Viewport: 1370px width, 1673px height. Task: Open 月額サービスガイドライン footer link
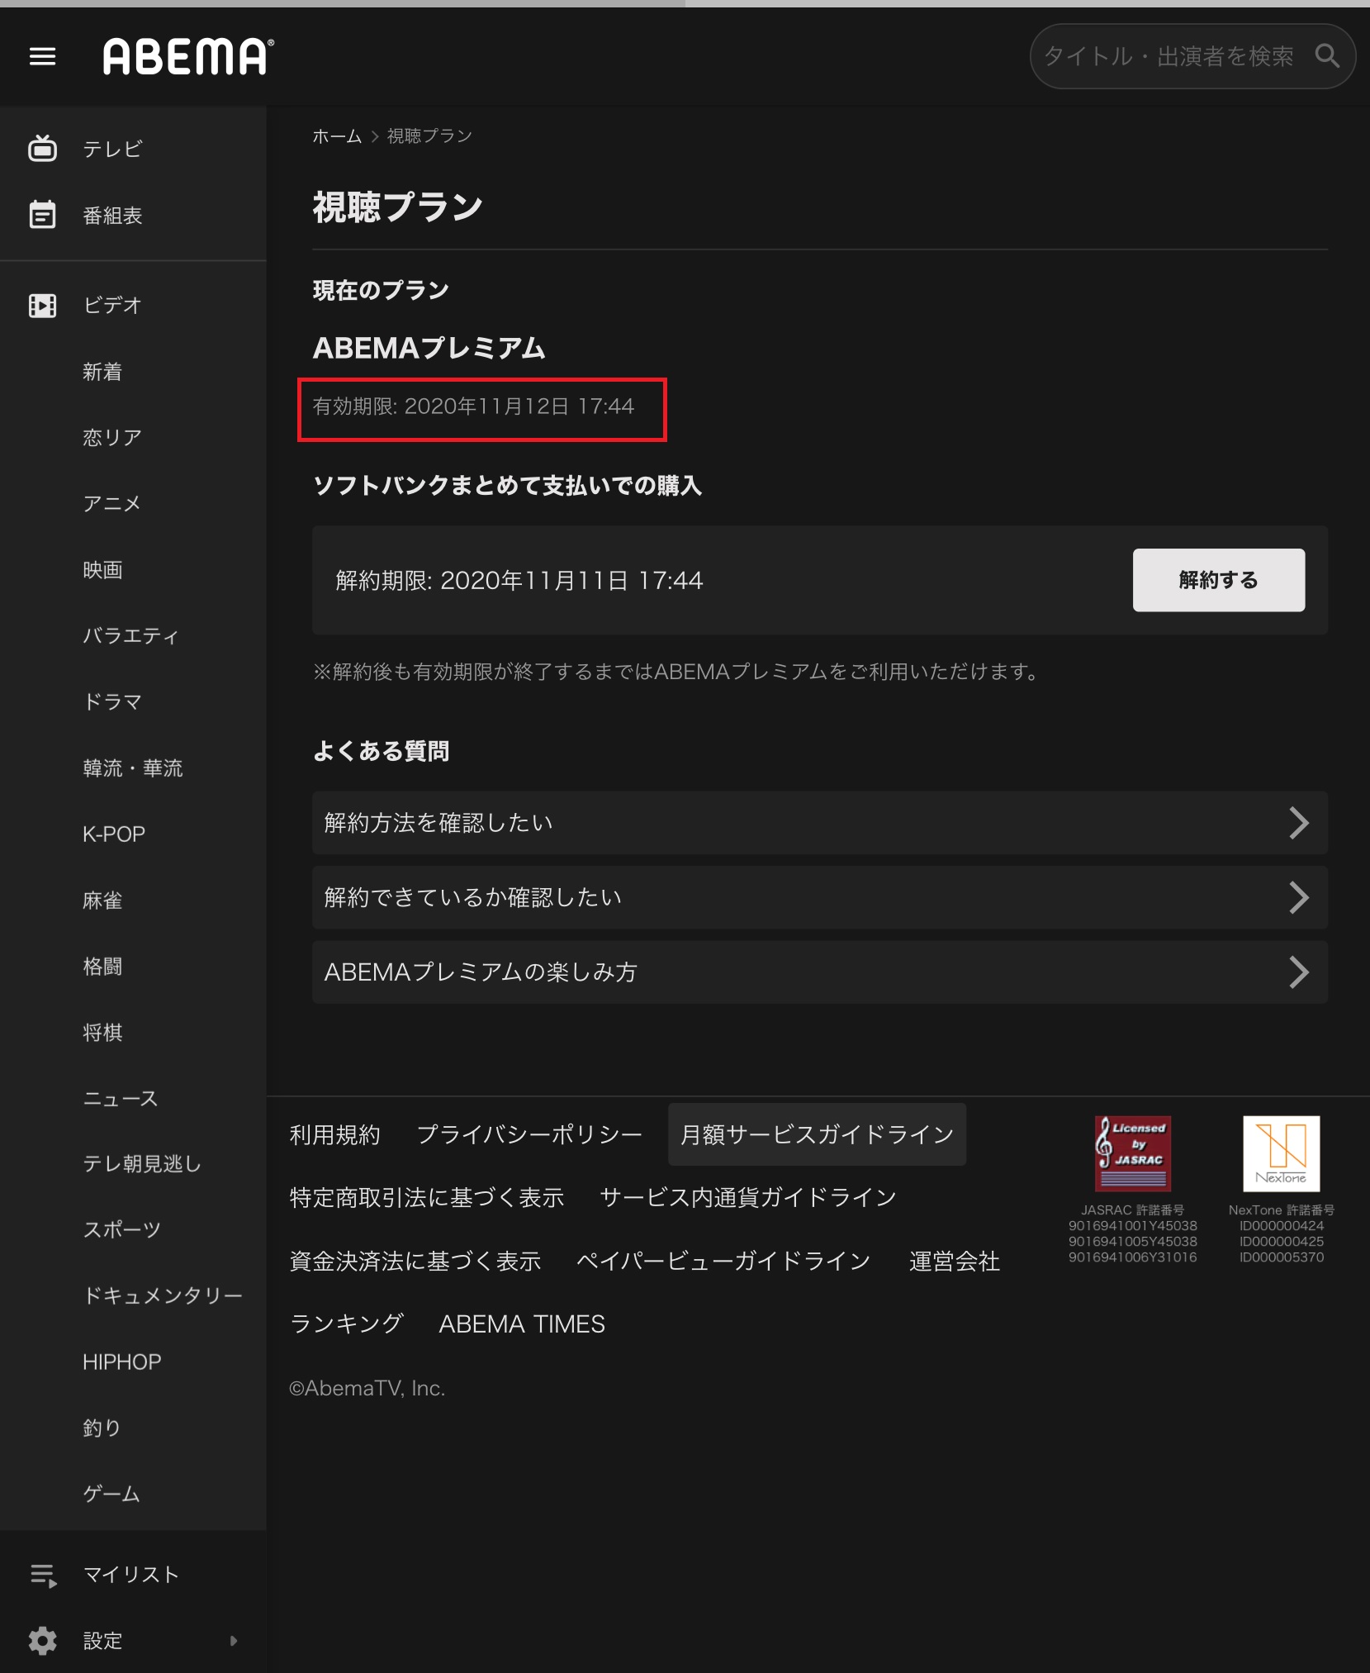coord(817,1135)
